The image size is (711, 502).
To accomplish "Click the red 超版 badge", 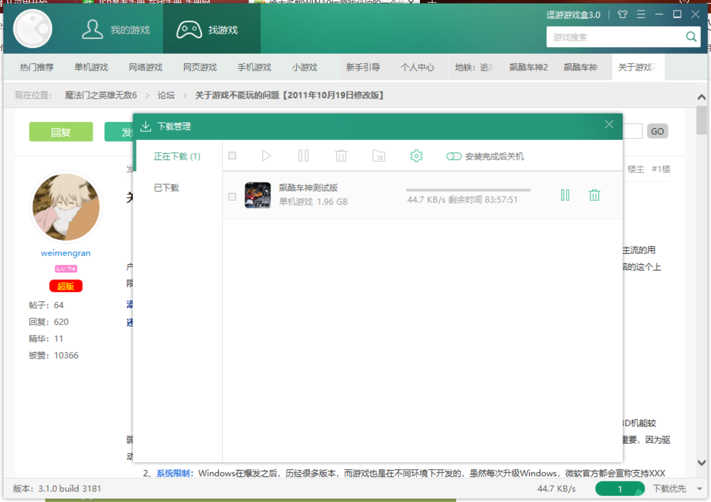I will click(66, 286).
